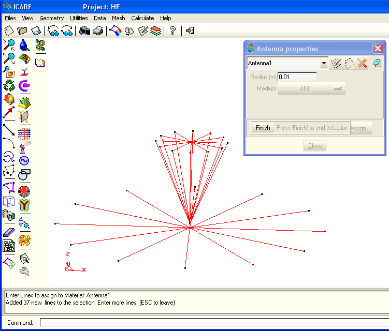Click the yellow pyramid horn icon
This screenshot has height=331, width=389.
click(x=24, y=103)
